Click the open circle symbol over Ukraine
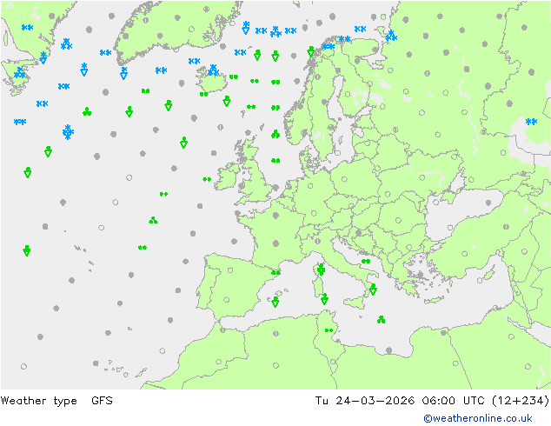Viewport: 551px width, 426px height. [422, 178]
